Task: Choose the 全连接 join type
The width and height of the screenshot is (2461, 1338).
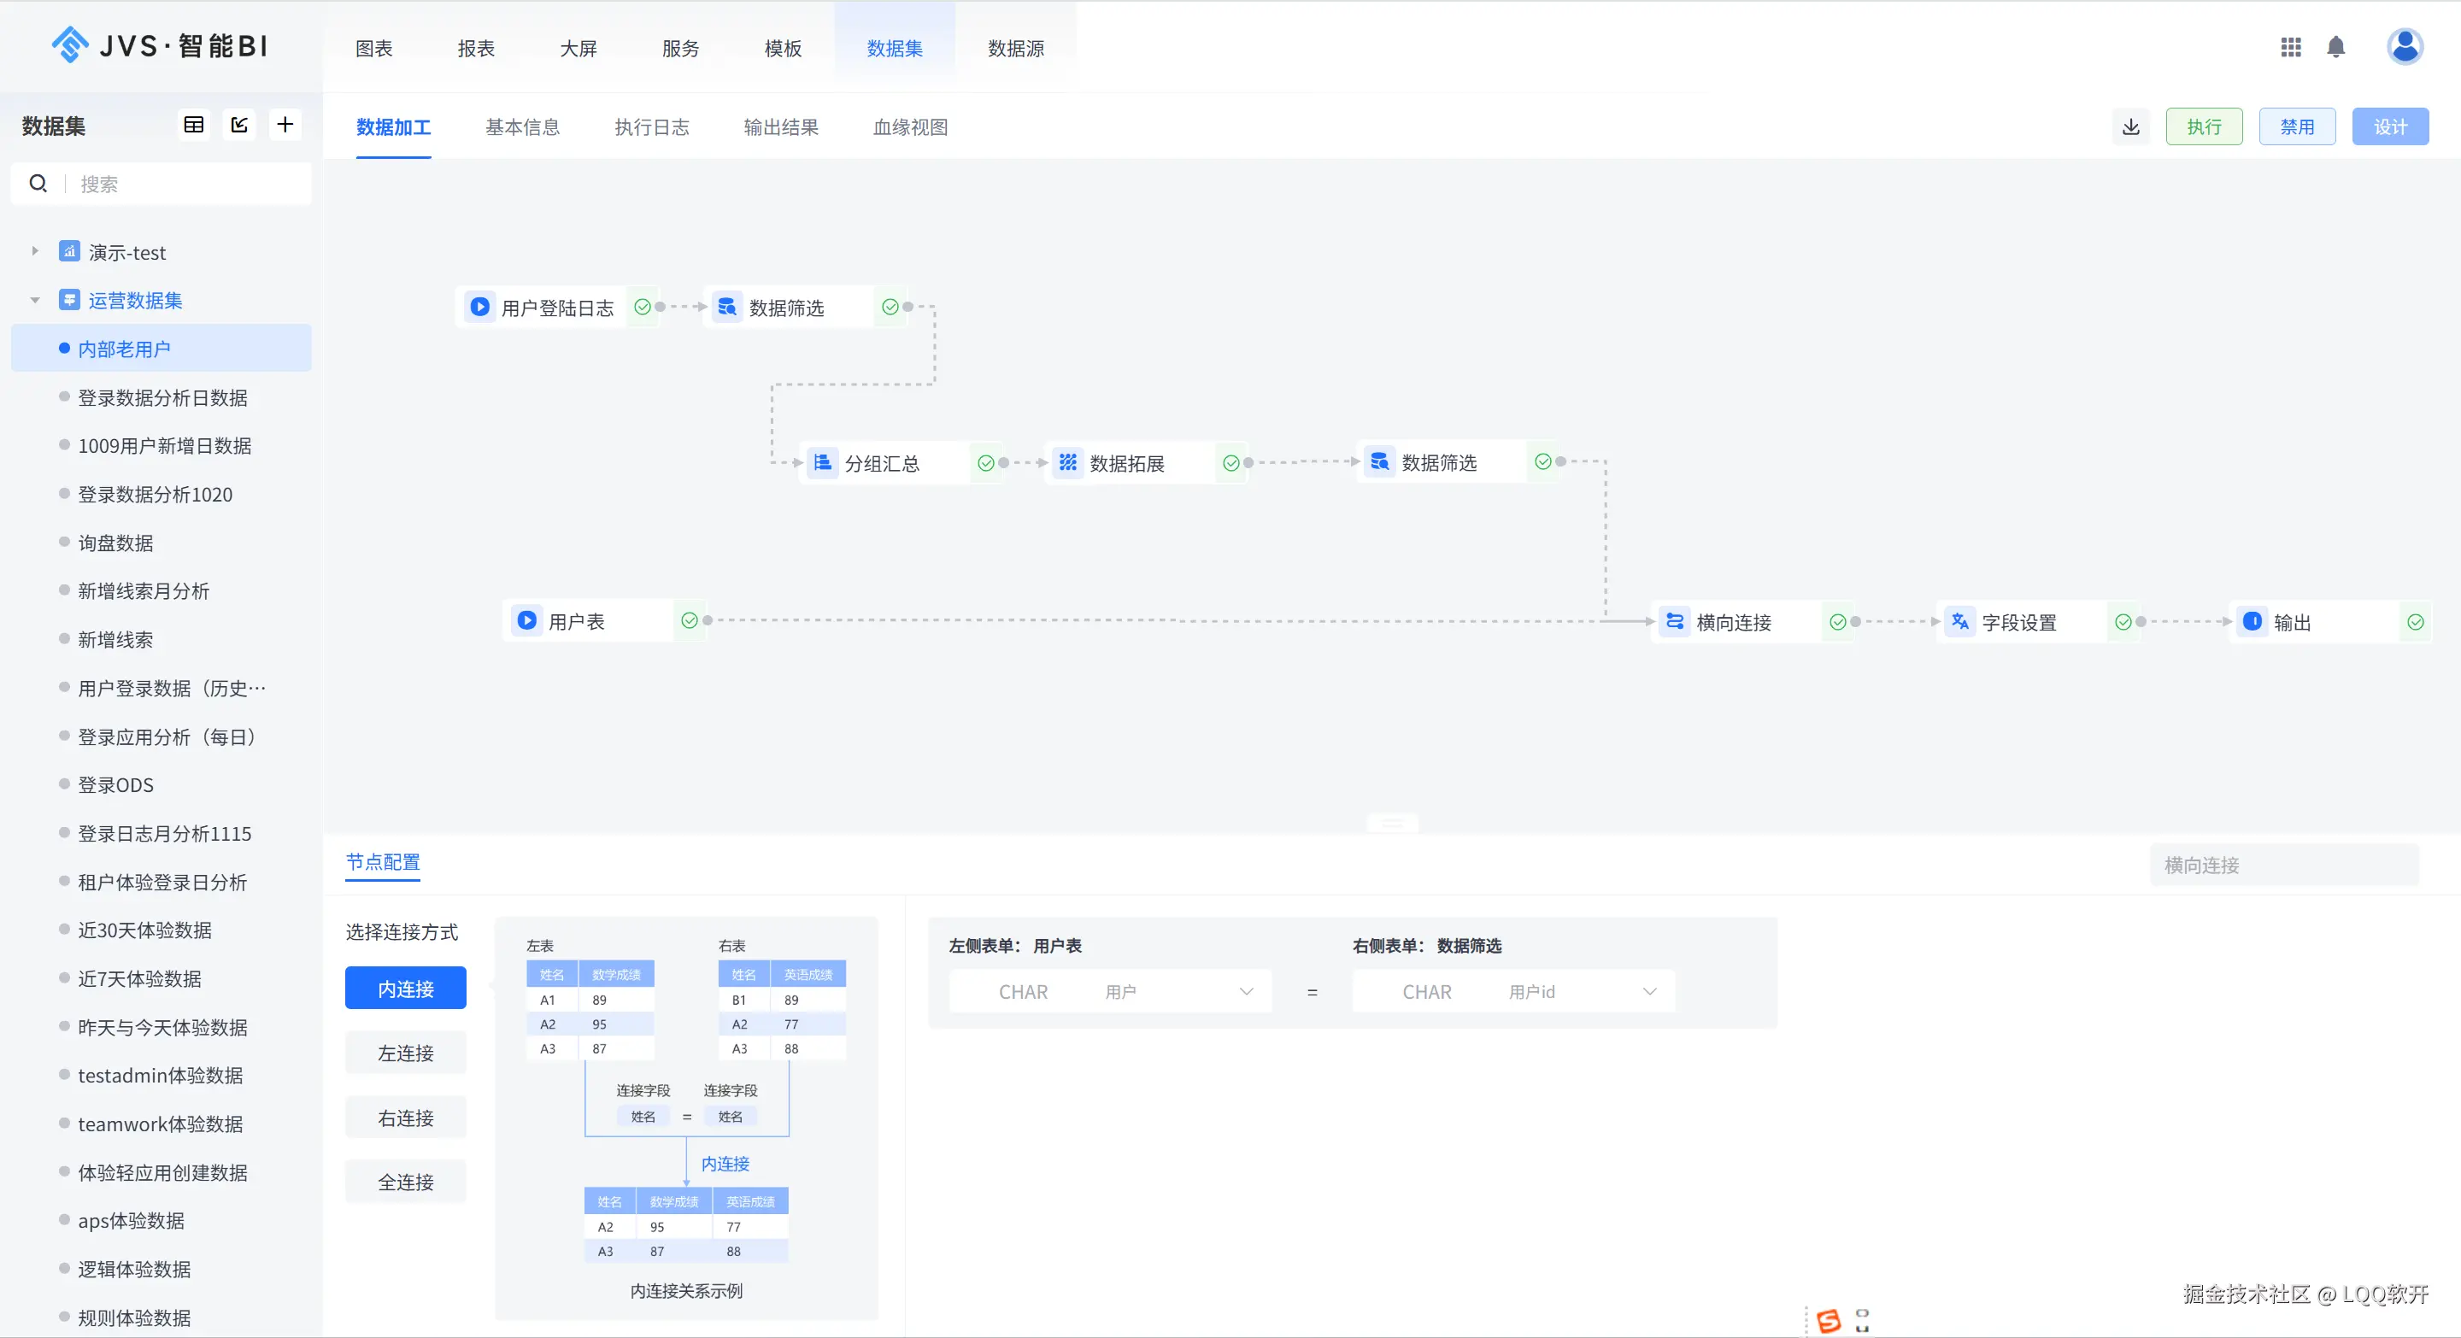Action: point(405,1182)
